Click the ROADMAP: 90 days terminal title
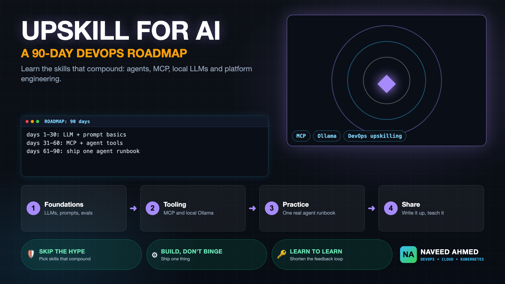The width and height of the screenshot is (505, 284). coord(67,121)
